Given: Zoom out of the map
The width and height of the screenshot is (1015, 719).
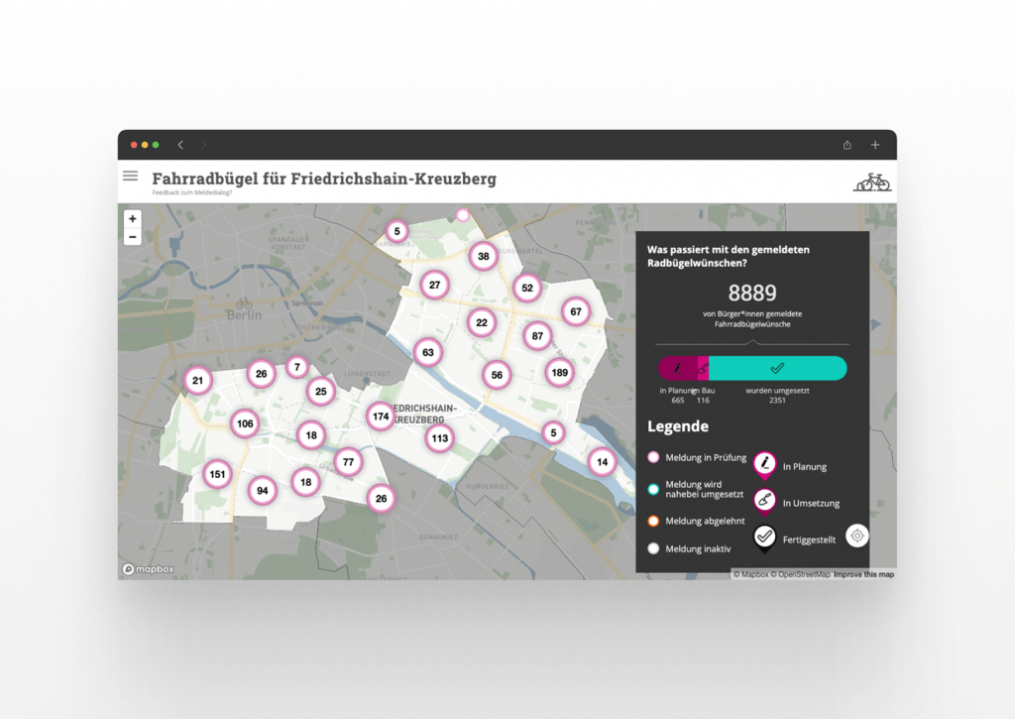Looking at the screenshot, I should [x=133, y=237].
